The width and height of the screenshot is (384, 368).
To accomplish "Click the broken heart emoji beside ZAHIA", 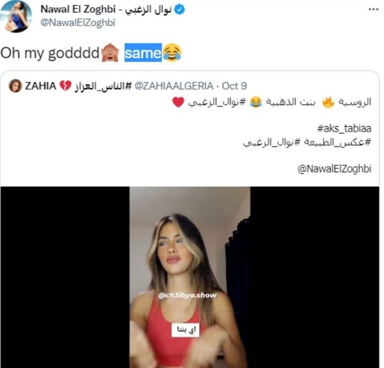I will coord(66,86).
